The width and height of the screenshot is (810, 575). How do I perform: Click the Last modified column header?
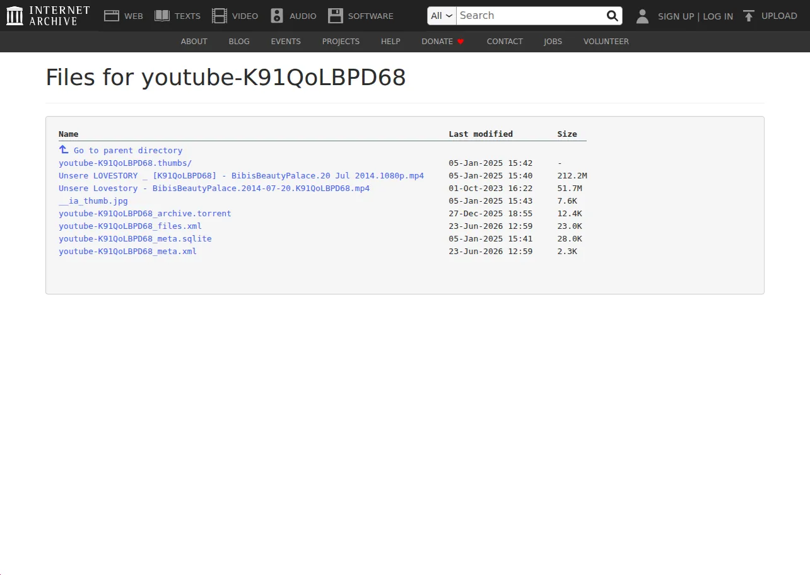click(x=481, y=134)
